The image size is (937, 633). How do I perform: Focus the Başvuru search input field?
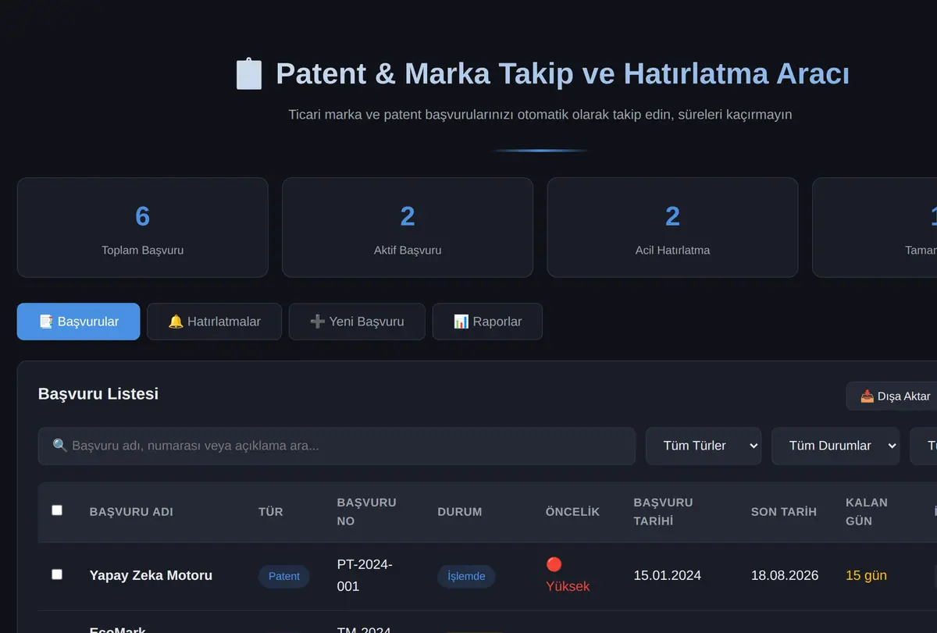337,446
